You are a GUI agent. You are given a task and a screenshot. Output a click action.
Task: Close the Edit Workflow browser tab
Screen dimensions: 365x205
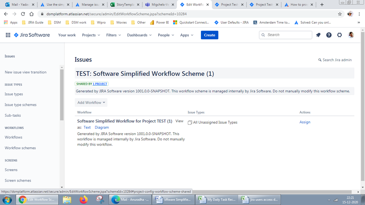pos(208,4)
